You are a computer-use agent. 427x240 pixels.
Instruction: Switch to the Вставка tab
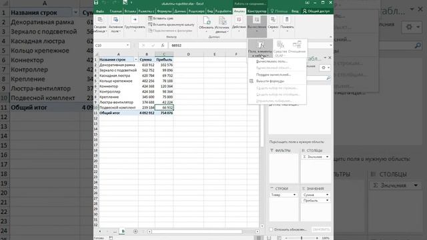[131, 11]
